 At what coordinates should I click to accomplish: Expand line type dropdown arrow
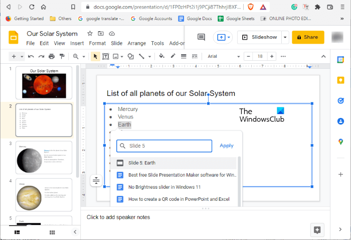pyautogui.click(x=149, y=57)
